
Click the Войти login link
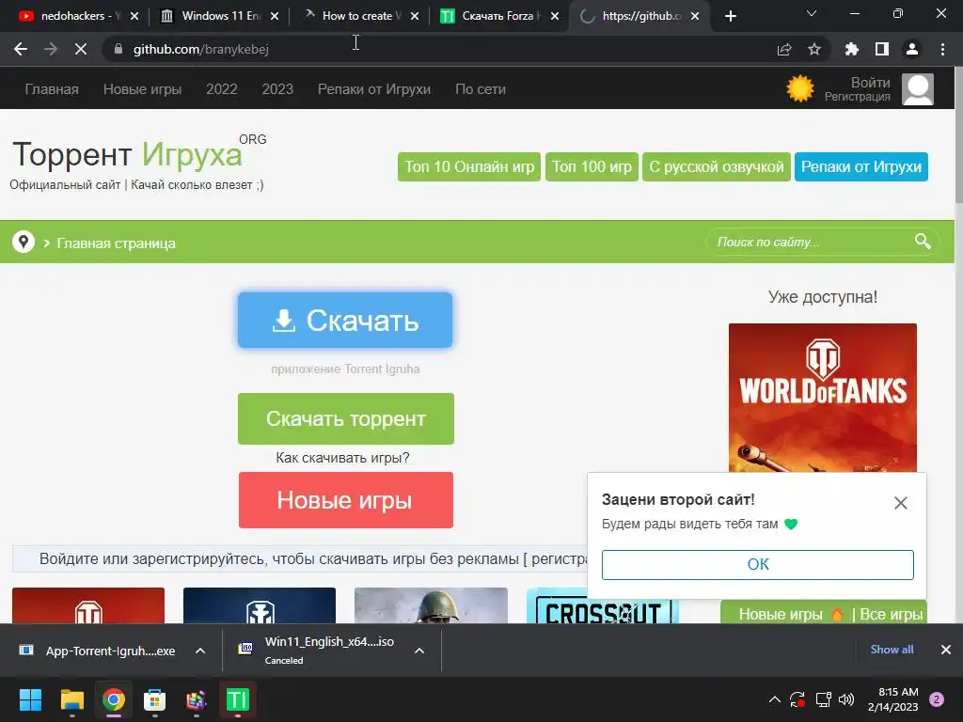[x=870, y=83]
